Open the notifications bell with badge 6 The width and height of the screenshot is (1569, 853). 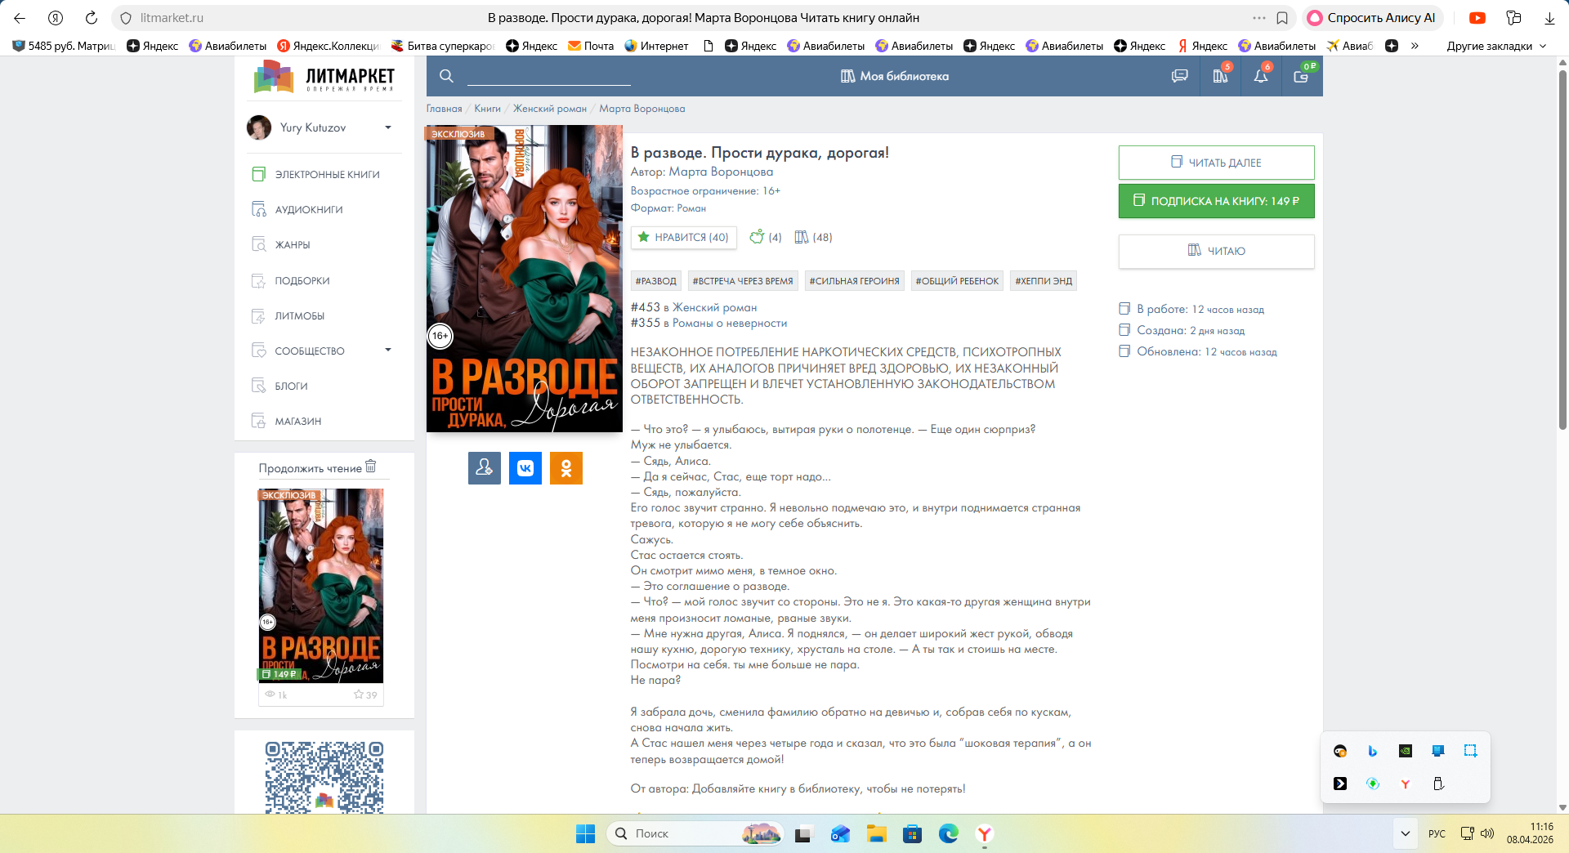[x=1261, y=76]
